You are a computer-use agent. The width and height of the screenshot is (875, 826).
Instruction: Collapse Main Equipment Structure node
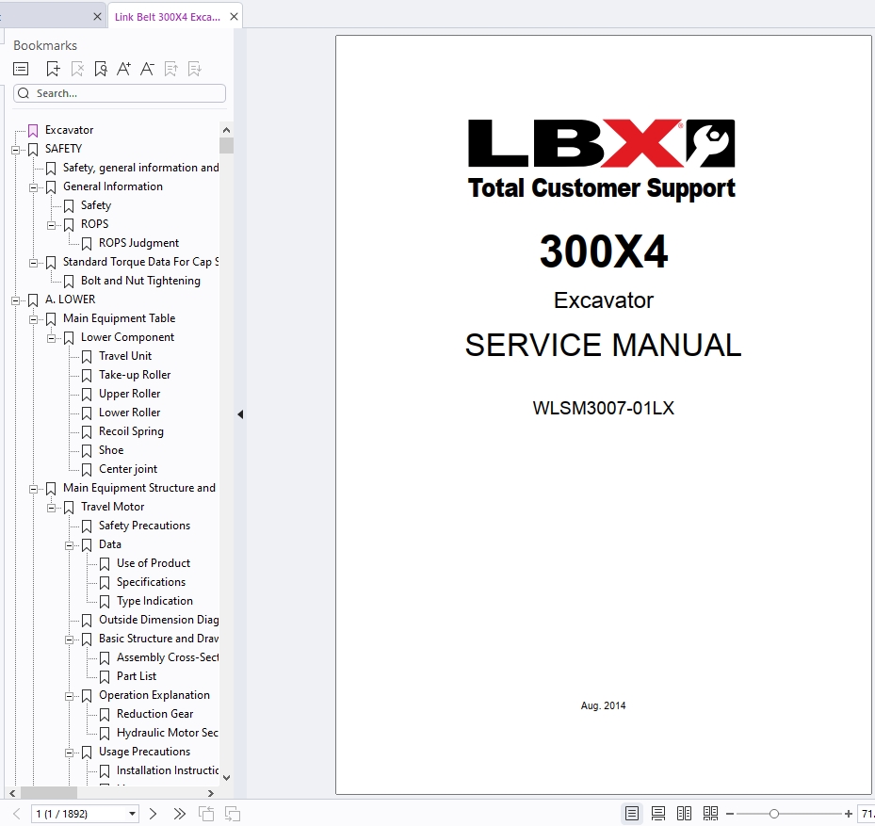click(34, 489)
